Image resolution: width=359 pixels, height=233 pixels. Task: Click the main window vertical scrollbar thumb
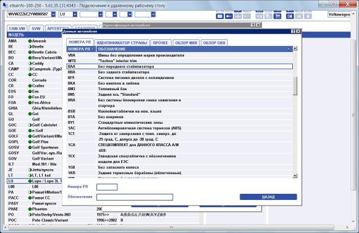click(x=354, y=115)
